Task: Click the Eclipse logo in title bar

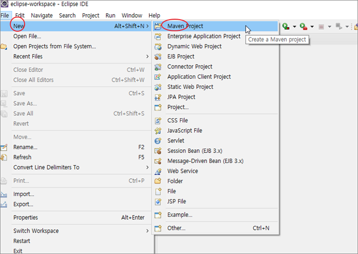Action: (5, 4)
